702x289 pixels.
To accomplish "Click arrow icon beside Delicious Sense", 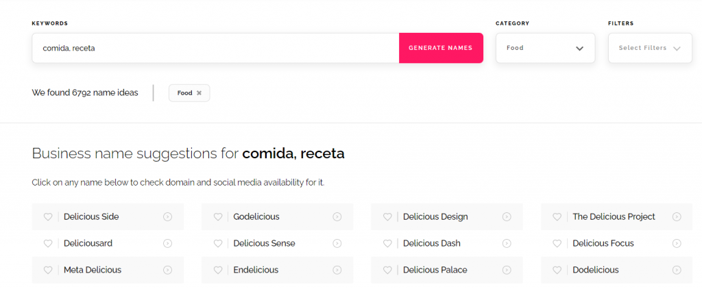I will (x=337, y=243).
